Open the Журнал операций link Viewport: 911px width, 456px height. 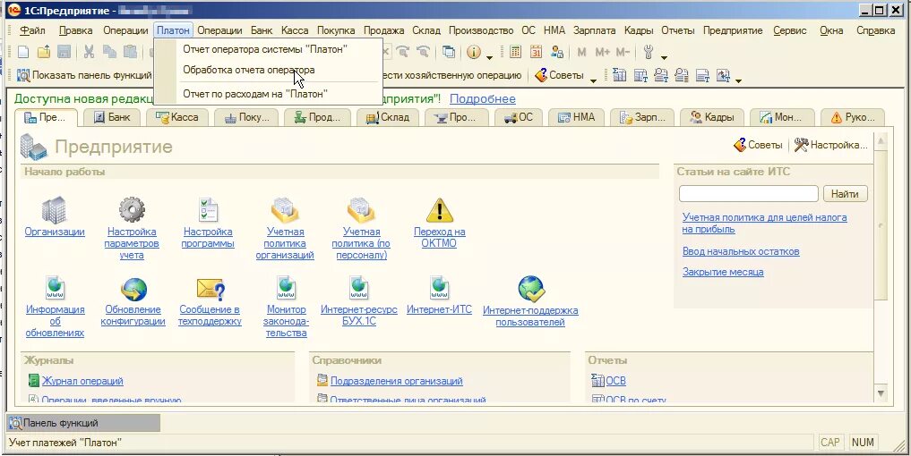coord(82,381)
